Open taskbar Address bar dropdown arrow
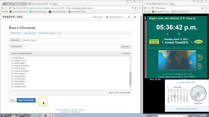The width and height of the screenshot is (209, 117). click(x=183, y=116)
